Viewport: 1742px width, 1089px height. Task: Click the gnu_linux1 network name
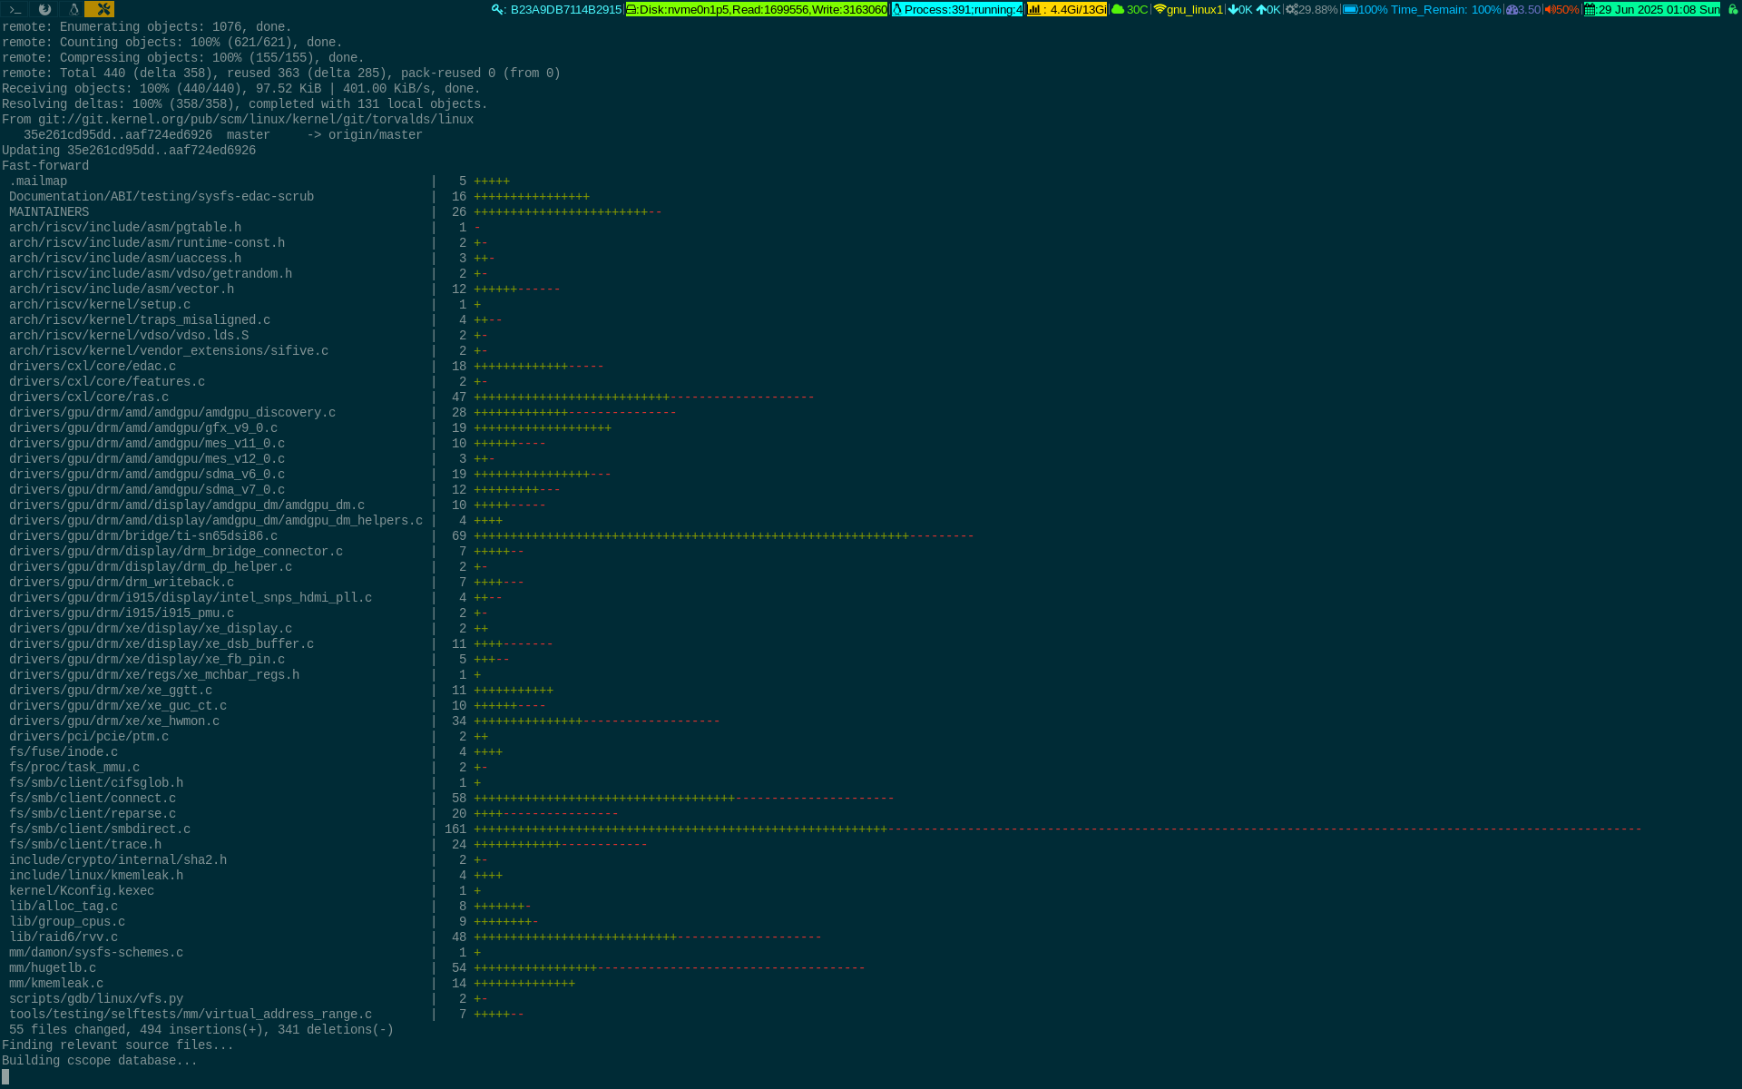pyautogui.click(x=1195, y=9)
